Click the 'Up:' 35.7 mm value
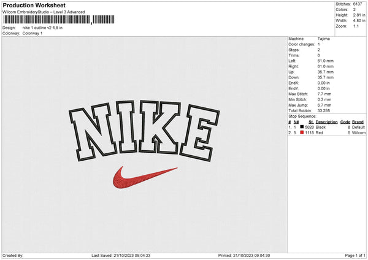368x260 pixels. pos(326,72)
